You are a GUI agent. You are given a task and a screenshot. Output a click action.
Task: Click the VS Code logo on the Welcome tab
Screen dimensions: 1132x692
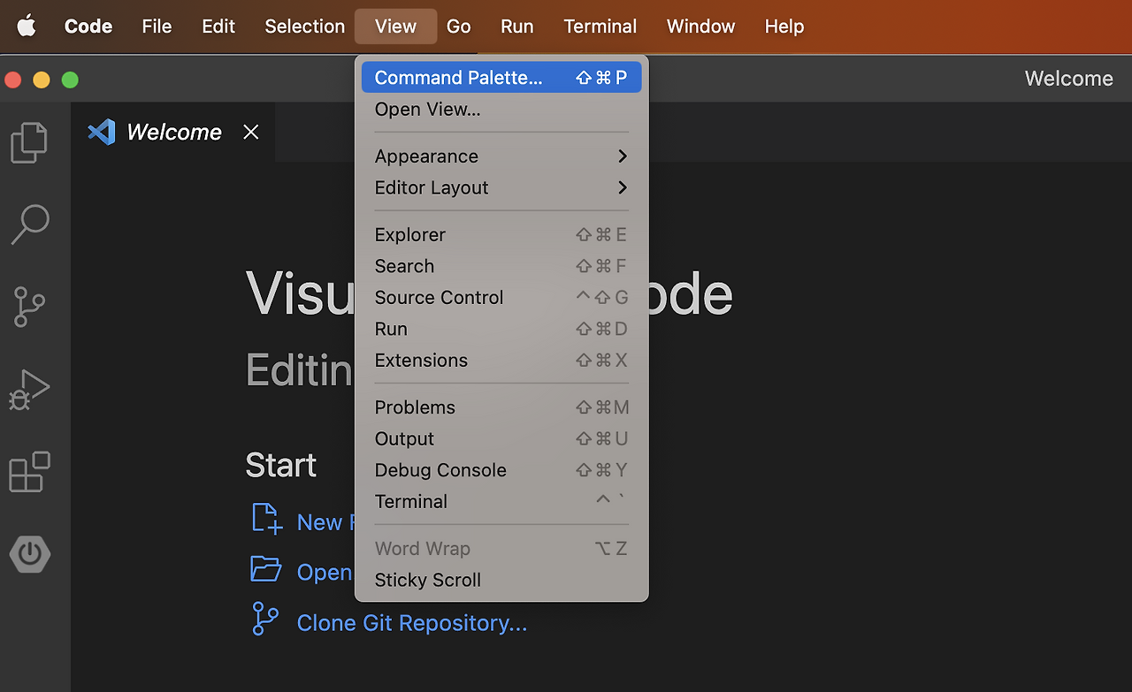tap(101, 132)
